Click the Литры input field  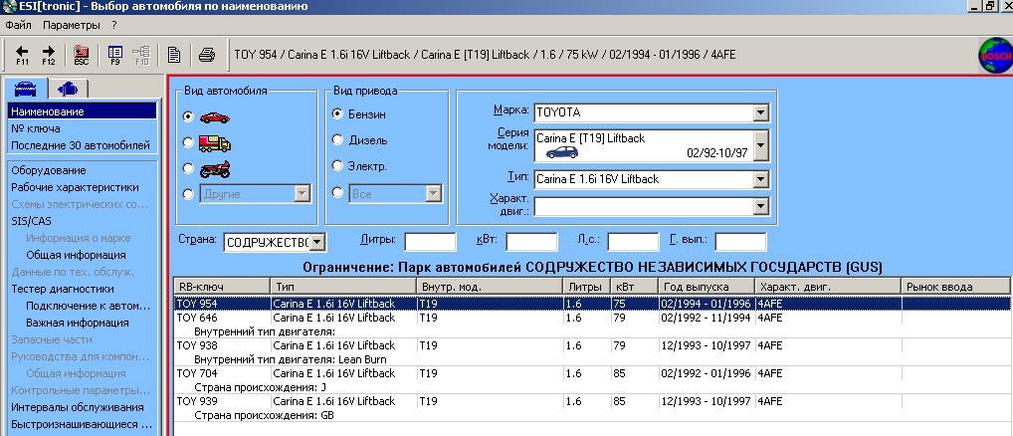point(430,242)
